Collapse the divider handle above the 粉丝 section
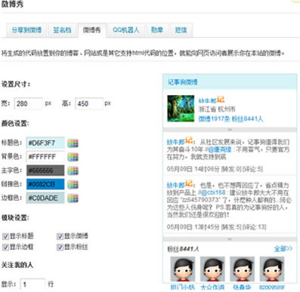The width and height of the screenshot is (300, 292). (x=230, y=239)
